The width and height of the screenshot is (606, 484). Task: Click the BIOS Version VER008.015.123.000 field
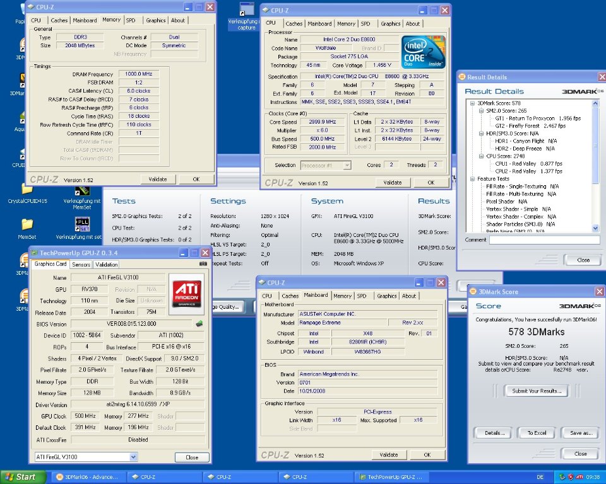click(x=131, y=324)
